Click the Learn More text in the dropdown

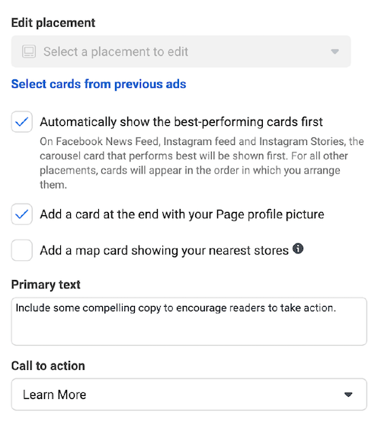pyautogui.click(x=54, y=394)
